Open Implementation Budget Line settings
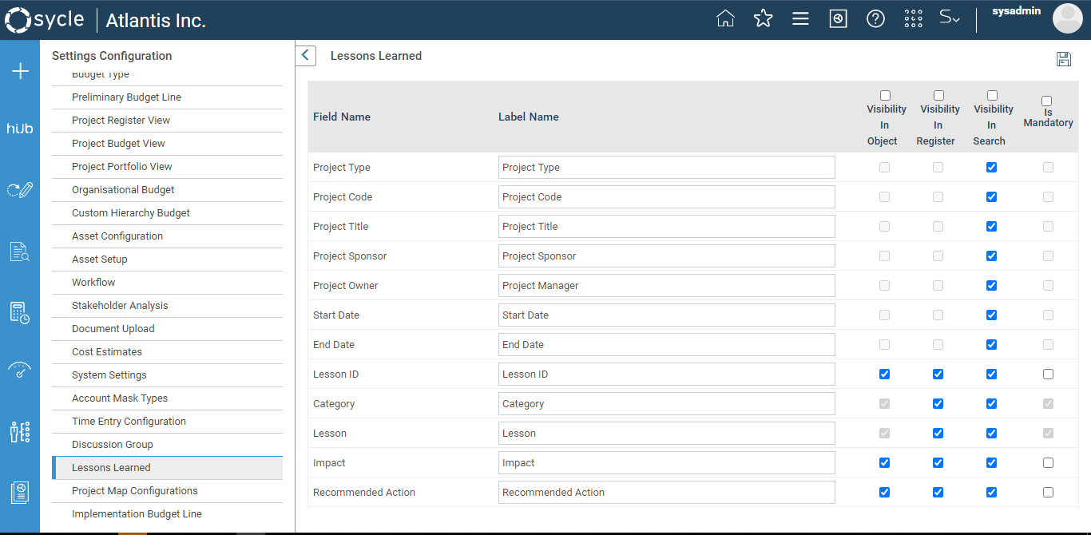The image size is (1091, 535). [167, 514]
